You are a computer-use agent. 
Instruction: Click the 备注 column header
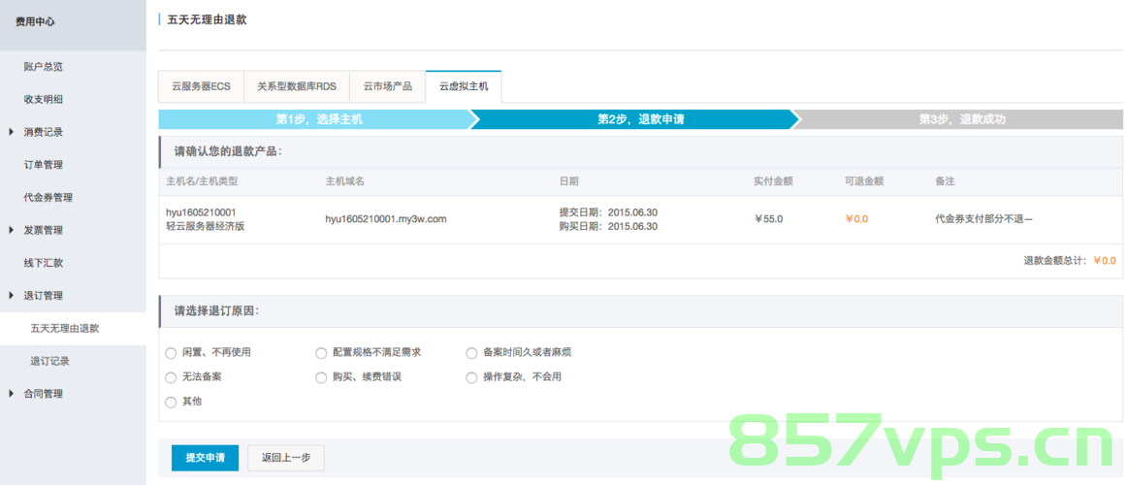click(x=945, y=181)
